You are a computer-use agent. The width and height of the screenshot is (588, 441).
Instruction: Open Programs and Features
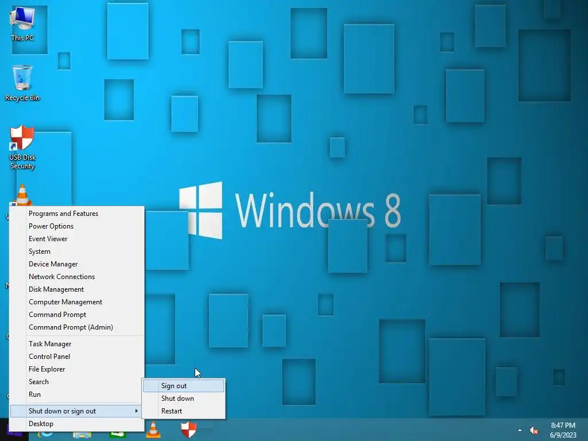tap(77, 214)
